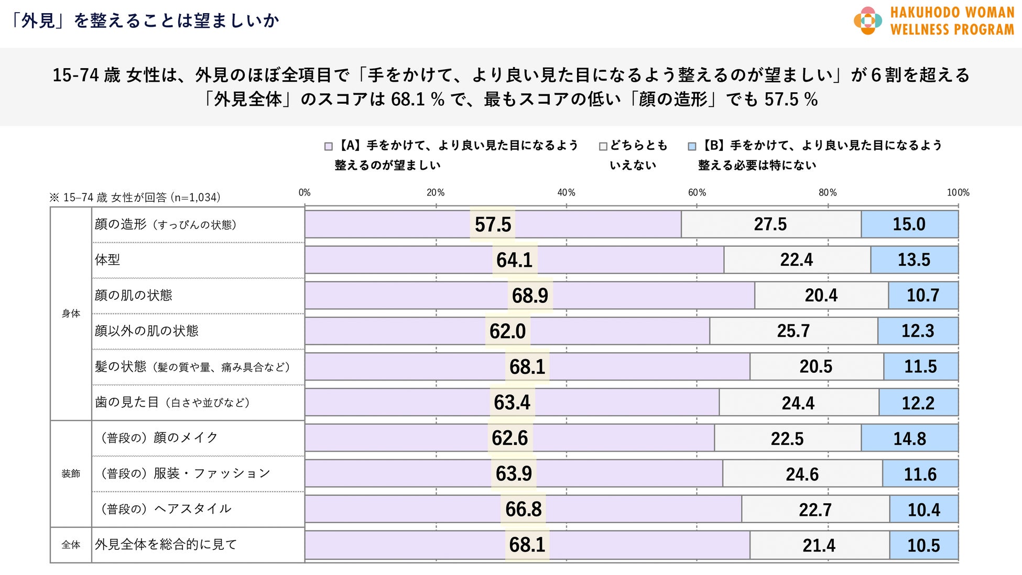Click the HAKUHODO WOMAN WELLNESS PROGRAM text

coord(952,21)
